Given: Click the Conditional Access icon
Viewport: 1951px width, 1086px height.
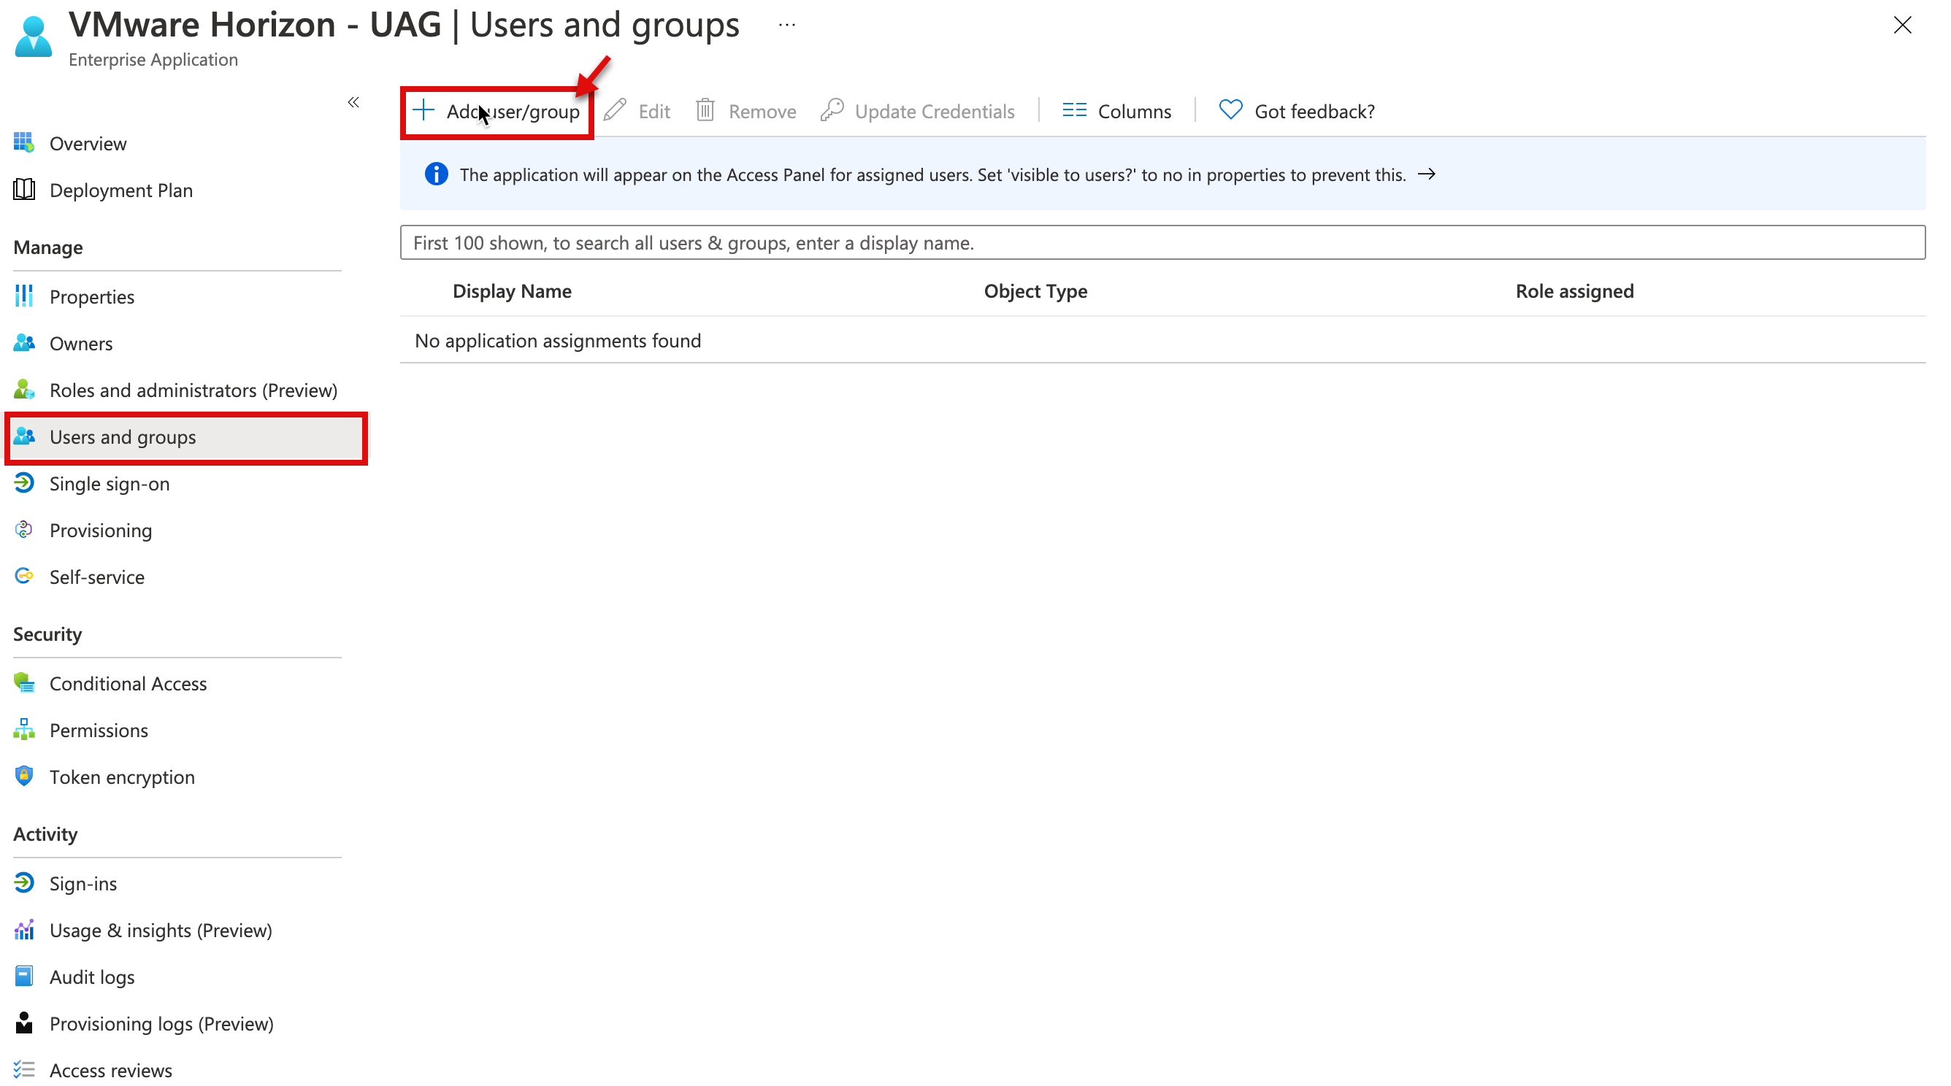Looking at the screenshot, I should pyautogui.click(x=24, y=683).
